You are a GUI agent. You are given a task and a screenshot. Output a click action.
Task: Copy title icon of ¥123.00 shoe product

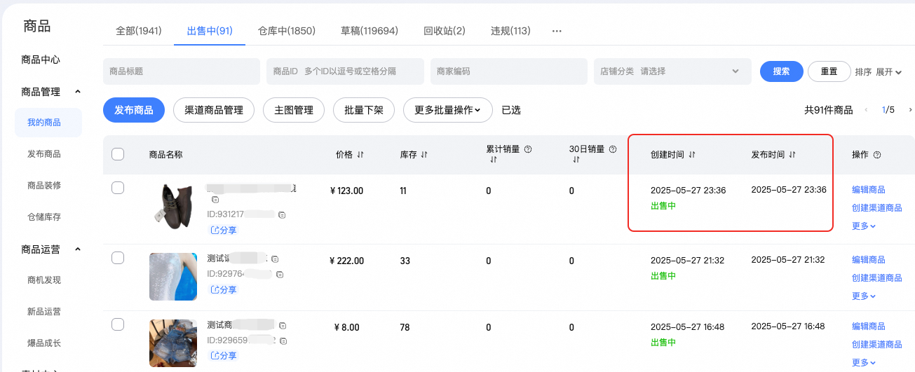215,200
